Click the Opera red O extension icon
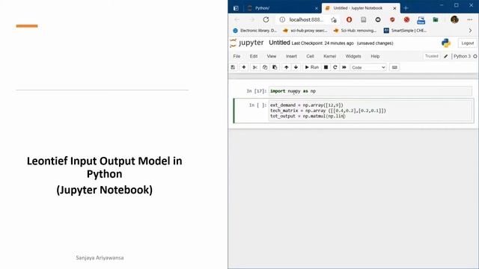The width and height of the screenshot is (479, 269). [x=350, y=19]
